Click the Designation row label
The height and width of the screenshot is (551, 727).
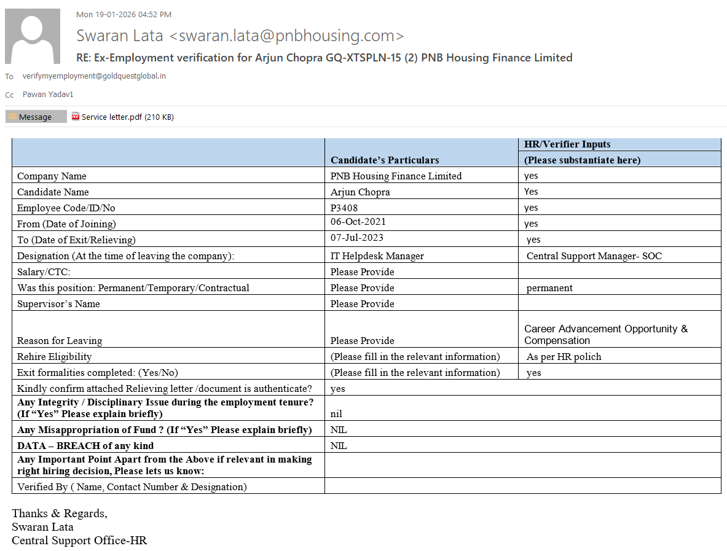(x=125, y=256)
